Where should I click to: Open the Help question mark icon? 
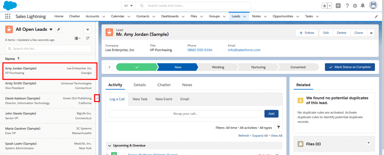point(347,6)
